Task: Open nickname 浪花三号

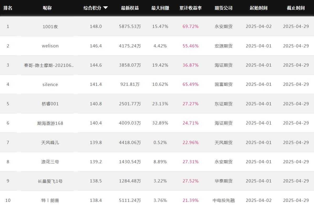Action: [50, 162]
